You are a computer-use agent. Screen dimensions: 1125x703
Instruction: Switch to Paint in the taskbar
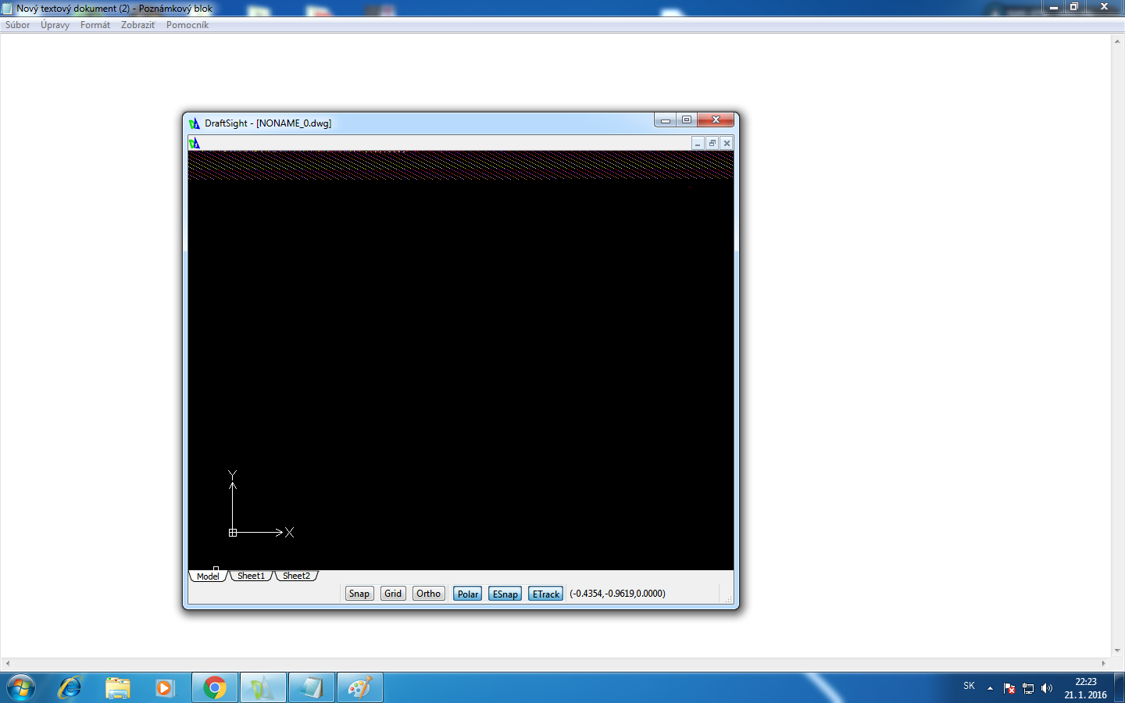click(359, 688)
